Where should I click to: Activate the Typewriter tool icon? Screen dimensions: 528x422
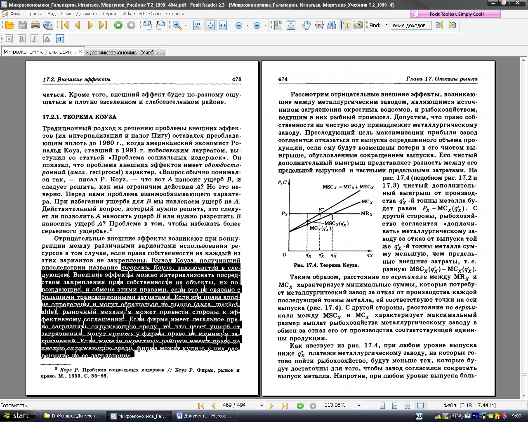click(60, 39)
